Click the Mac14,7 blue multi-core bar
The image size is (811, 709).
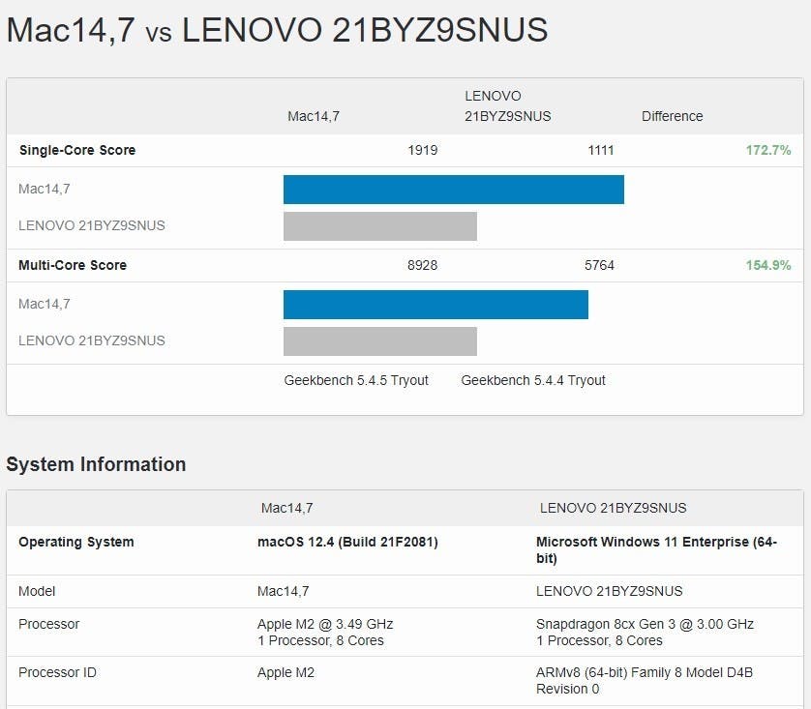point(436,305)
